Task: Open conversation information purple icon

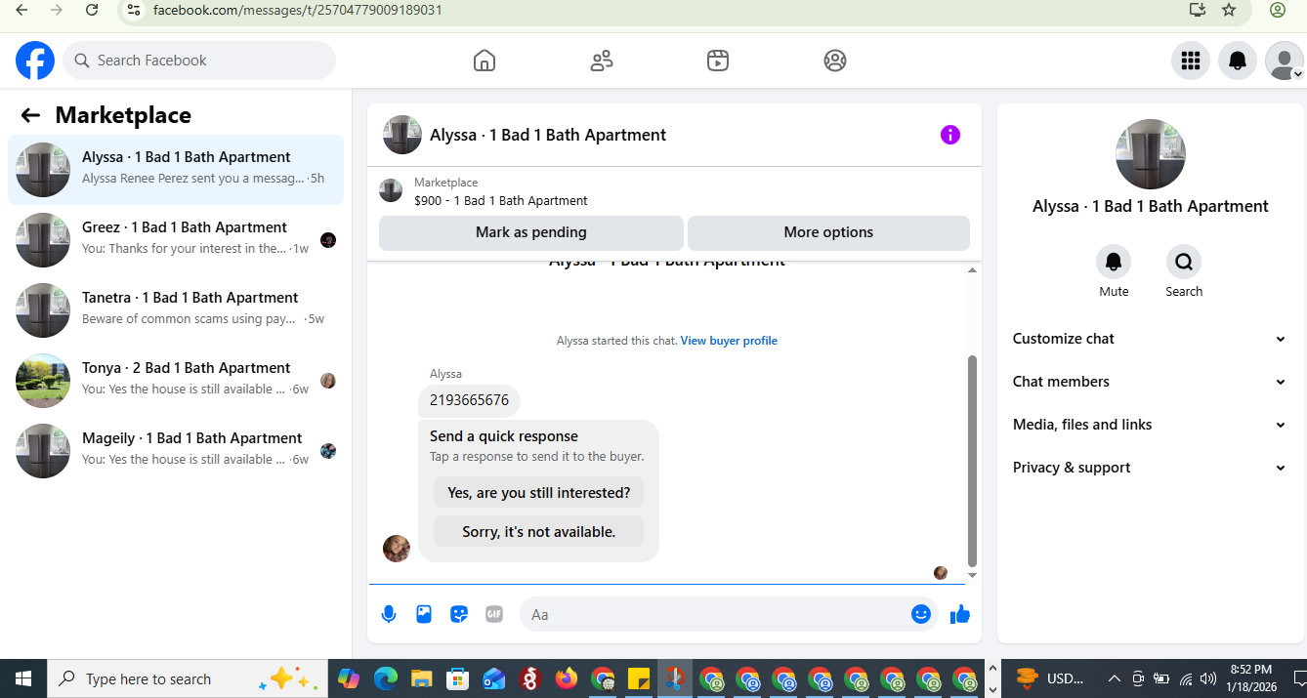Action: pos(950,135)
